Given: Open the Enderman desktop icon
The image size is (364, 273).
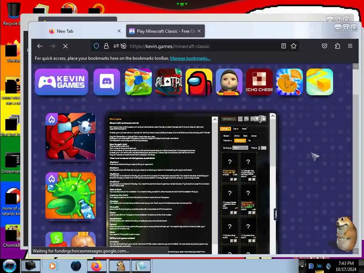Looking at the screenshot, I should point(12,162).
